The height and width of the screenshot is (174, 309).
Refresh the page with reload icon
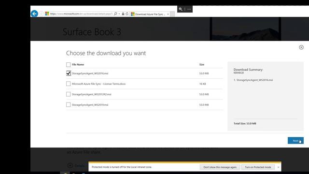[x=127, y=14]
